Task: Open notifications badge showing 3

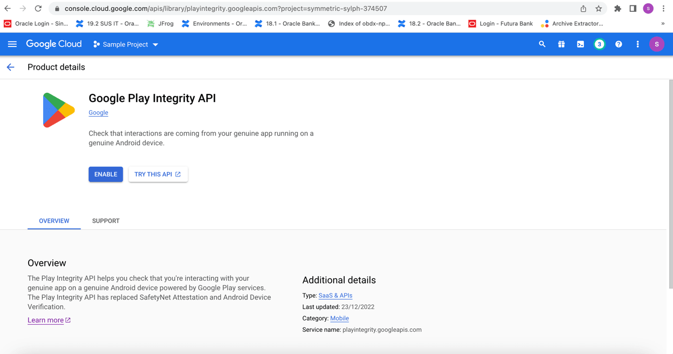Action: (x=599, y=44)
